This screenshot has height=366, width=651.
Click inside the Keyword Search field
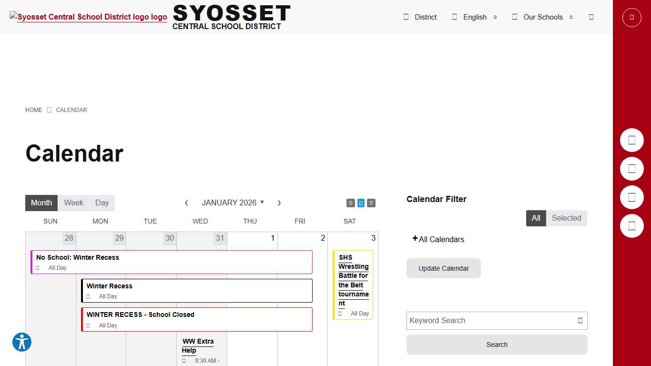pos(477,321)
